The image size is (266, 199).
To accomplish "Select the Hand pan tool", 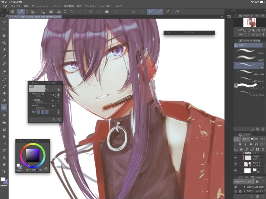I will (x=4, y=36).
